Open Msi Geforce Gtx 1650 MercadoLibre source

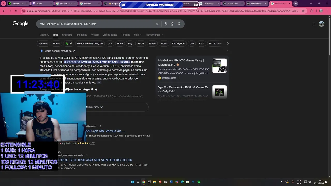(181, 63)
